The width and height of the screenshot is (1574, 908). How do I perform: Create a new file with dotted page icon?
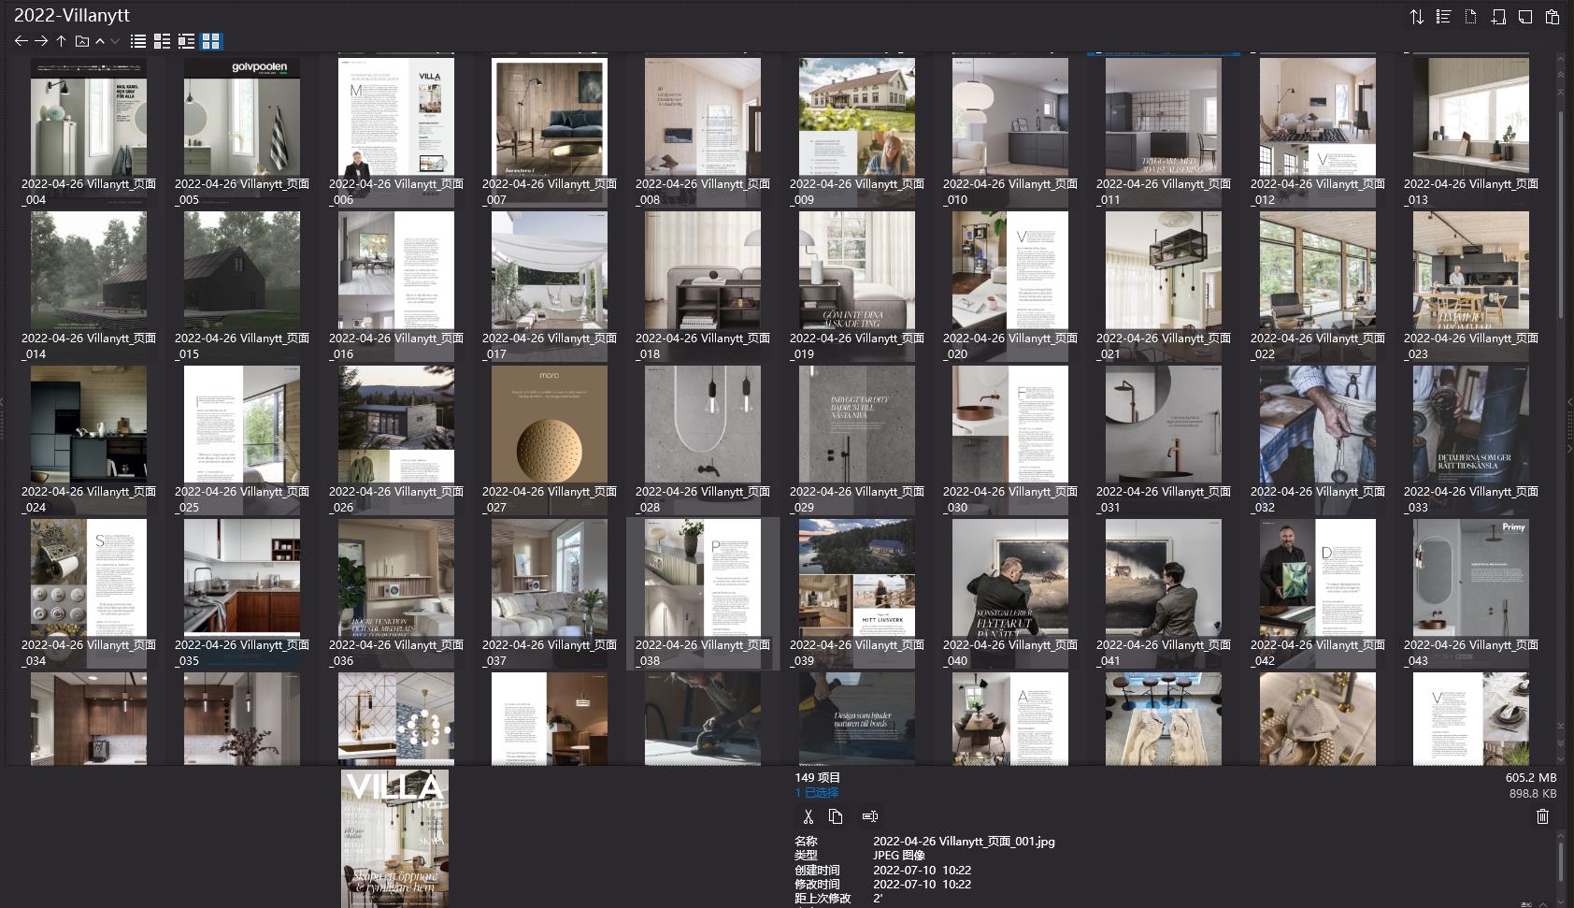coord(1470,17)
